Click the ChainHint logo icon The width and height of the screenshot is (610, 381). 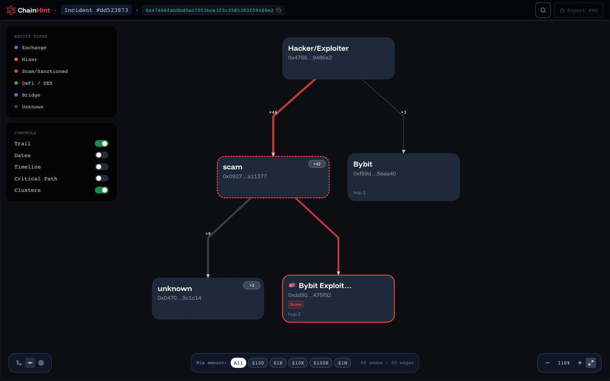(x=11, y=10)
